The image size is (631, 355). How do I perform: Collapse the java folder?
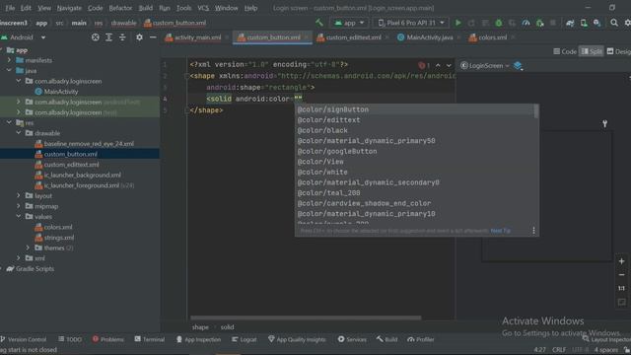[9, 70]
